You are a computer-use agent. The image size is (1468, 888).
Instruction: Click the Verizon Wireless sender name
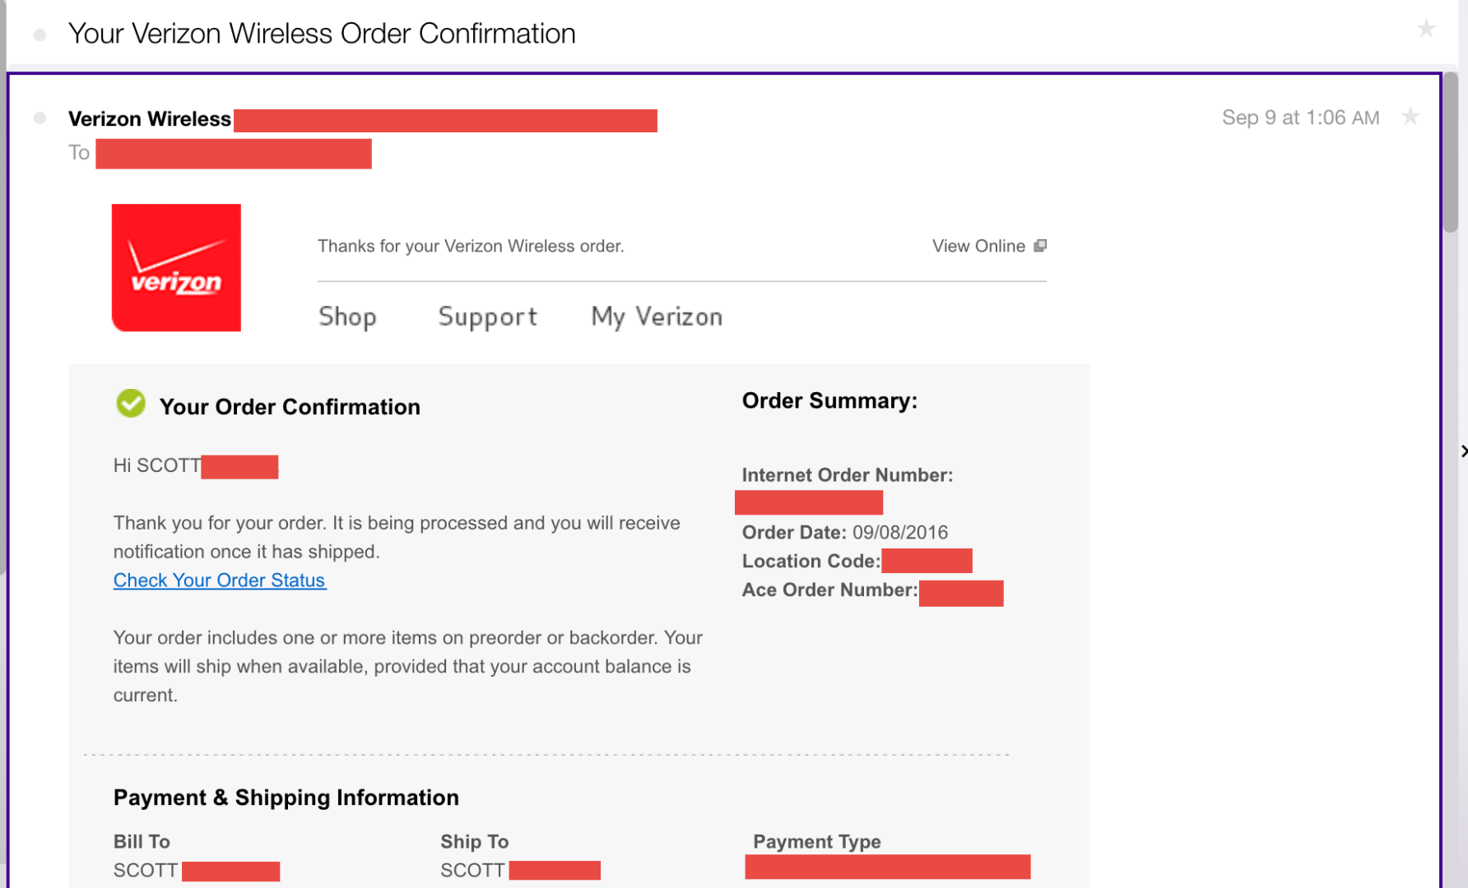coord(150,119)
